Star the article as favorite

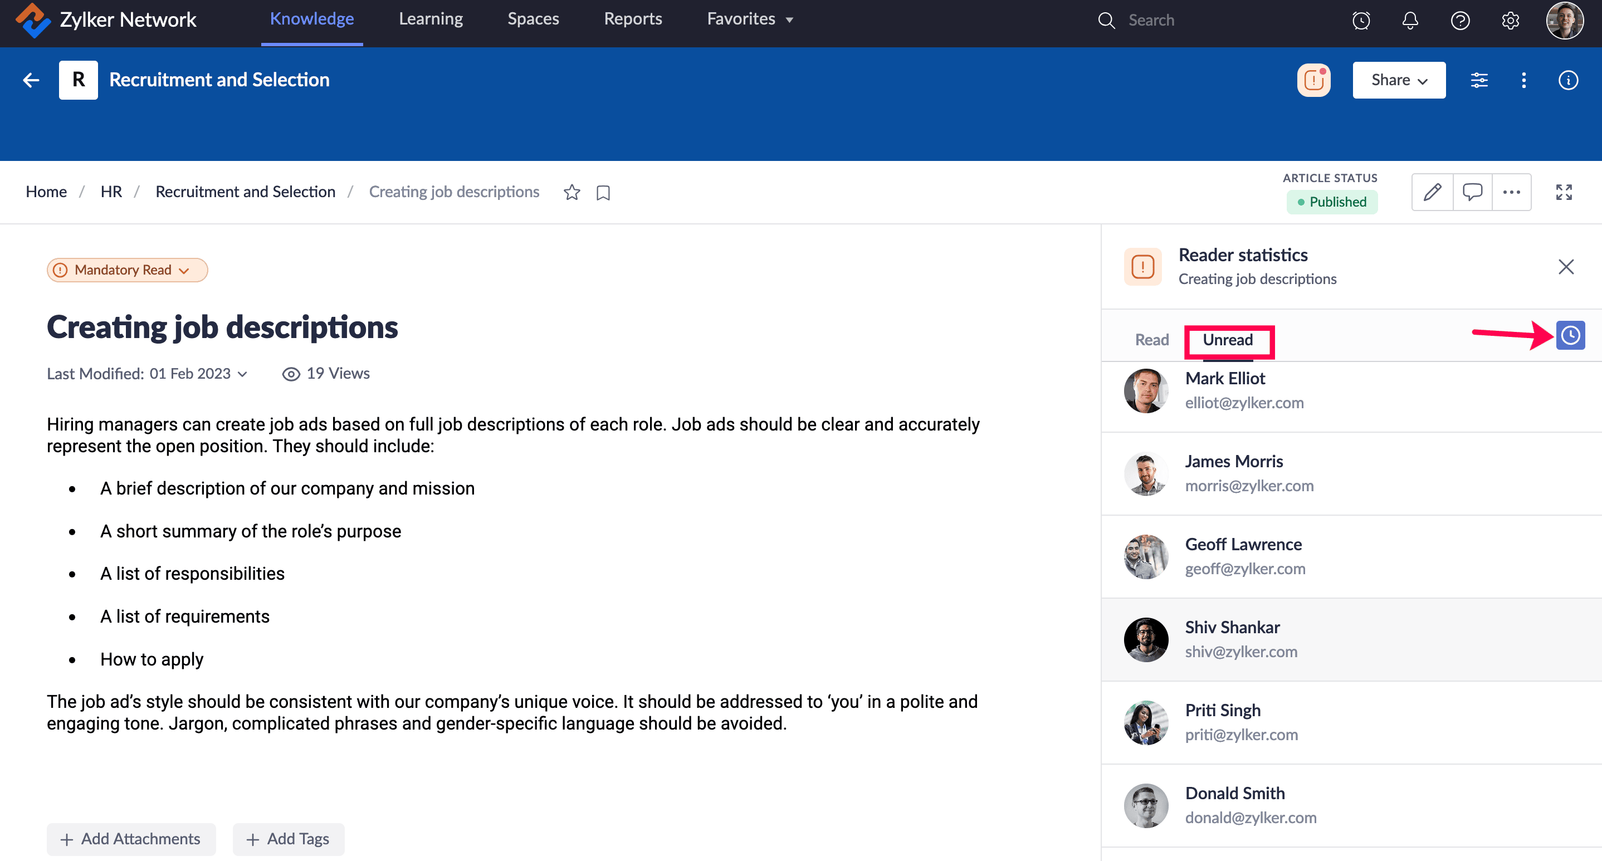(x=572, y=193)
